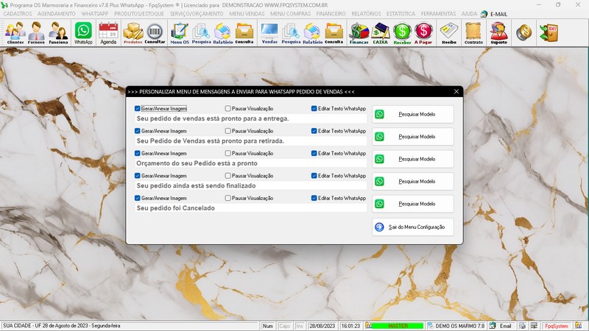This screenshot has width=589, height=331.
Task: Click Pesquisar Modelo for 'sendo finalizado' message
Action: click(x=413, y=181)
